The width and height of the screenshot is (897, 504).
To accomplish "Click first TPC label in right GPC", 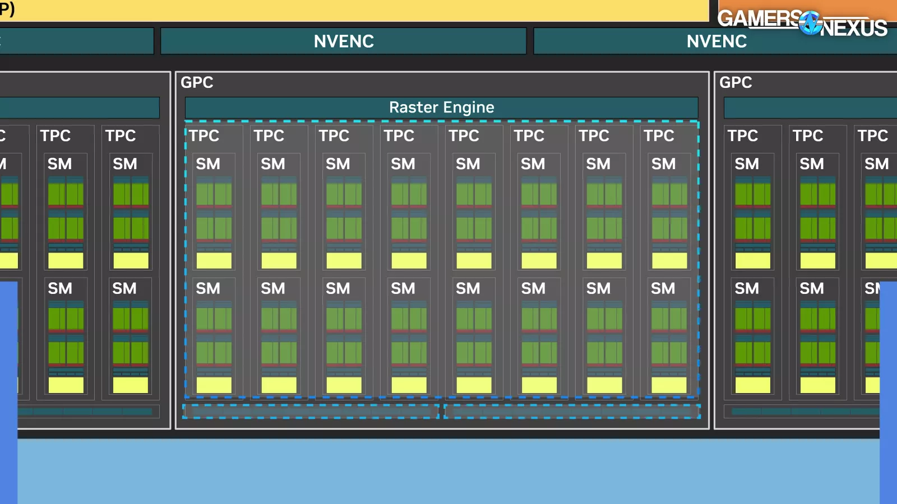I will [742, 136].
